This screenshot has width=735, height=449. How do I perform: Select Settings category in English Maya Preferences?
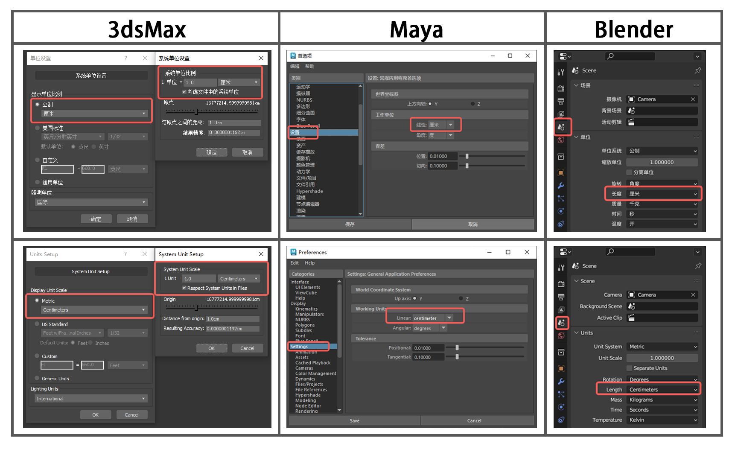click(x=313, y=347)
